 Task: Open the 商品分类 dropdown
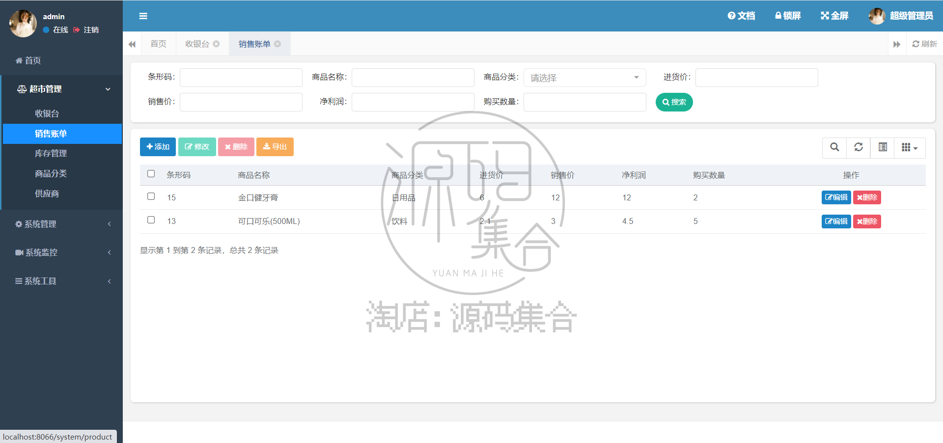[x=585, y=78]
